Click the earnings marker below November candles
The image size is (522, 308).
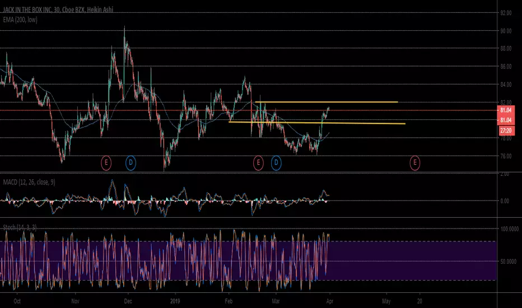(x=106, y=163)
